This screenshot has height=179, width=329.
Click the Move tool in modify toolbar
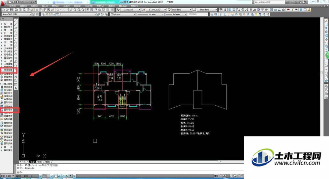coord(326,39)
